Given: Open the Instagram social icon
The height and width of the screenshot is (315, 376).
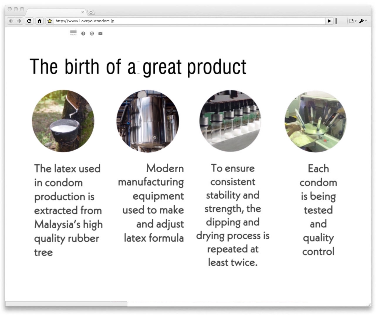Looking at the screenshot, I should (x=92, y=33).
